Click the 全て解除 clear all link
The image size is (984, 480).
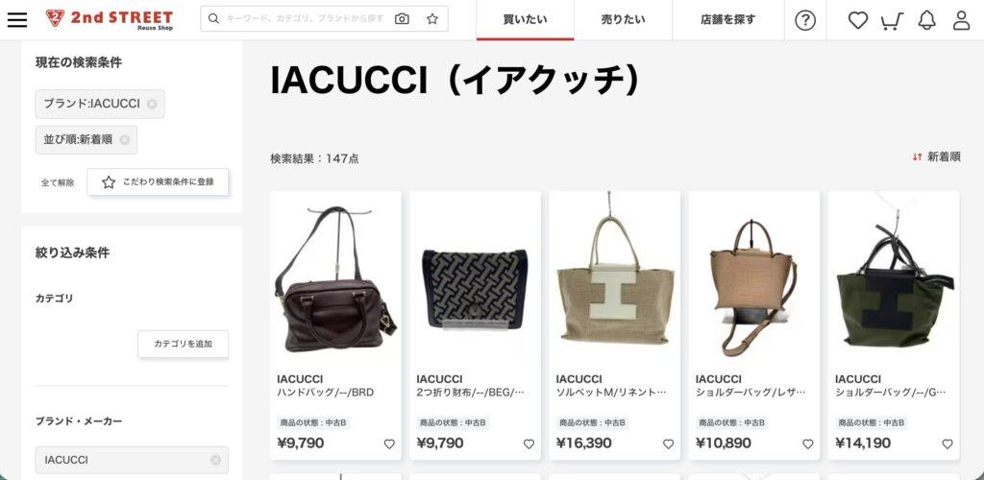click(x=58, y=183)
